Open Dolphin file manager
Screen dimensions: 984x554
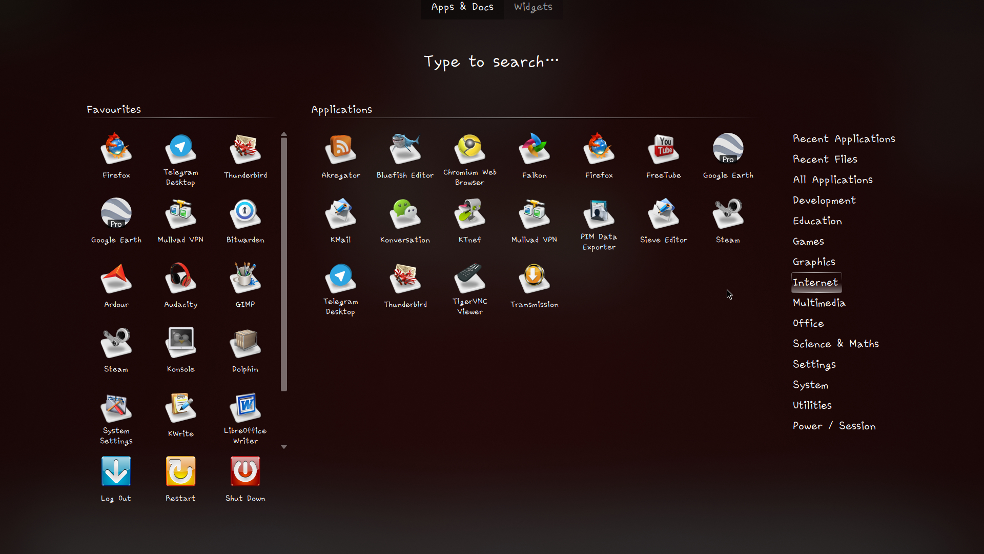tap(245, 350)
